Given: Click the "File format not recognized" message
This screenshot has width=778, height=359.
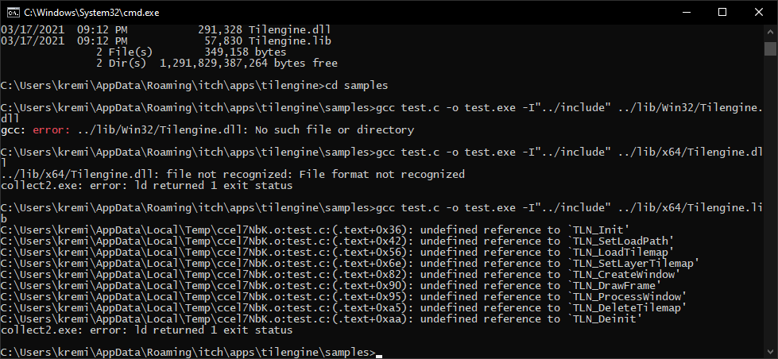Looking at the screenshot, I should 379,175.
